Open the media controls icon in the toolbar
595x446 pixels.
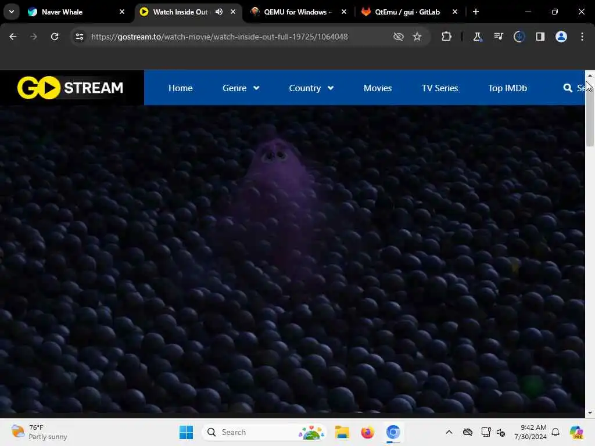498,37
